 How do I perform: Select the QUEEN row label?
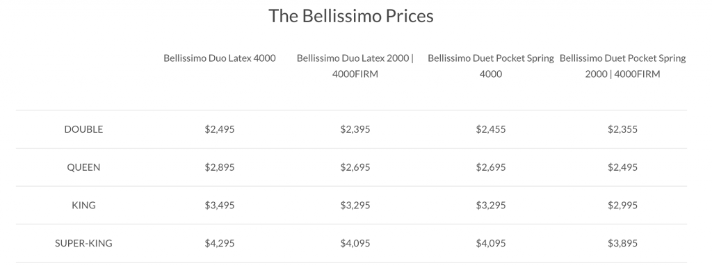coord(83,167)
